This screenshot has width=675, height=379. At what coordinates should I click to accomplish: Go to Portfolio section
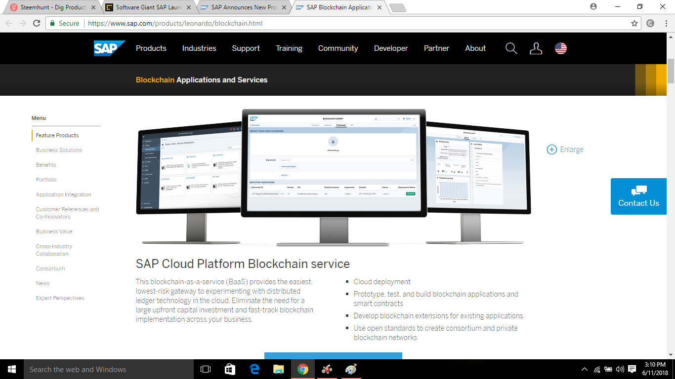46,180
